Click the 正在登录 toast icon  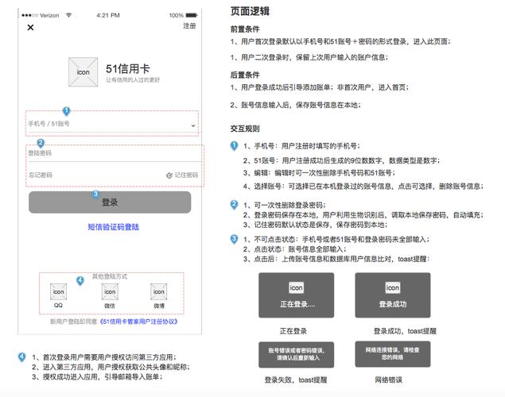[x=296, y=287]
